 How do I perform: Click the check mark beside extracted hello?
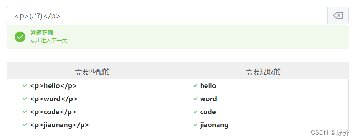click(x=195, y=86)
